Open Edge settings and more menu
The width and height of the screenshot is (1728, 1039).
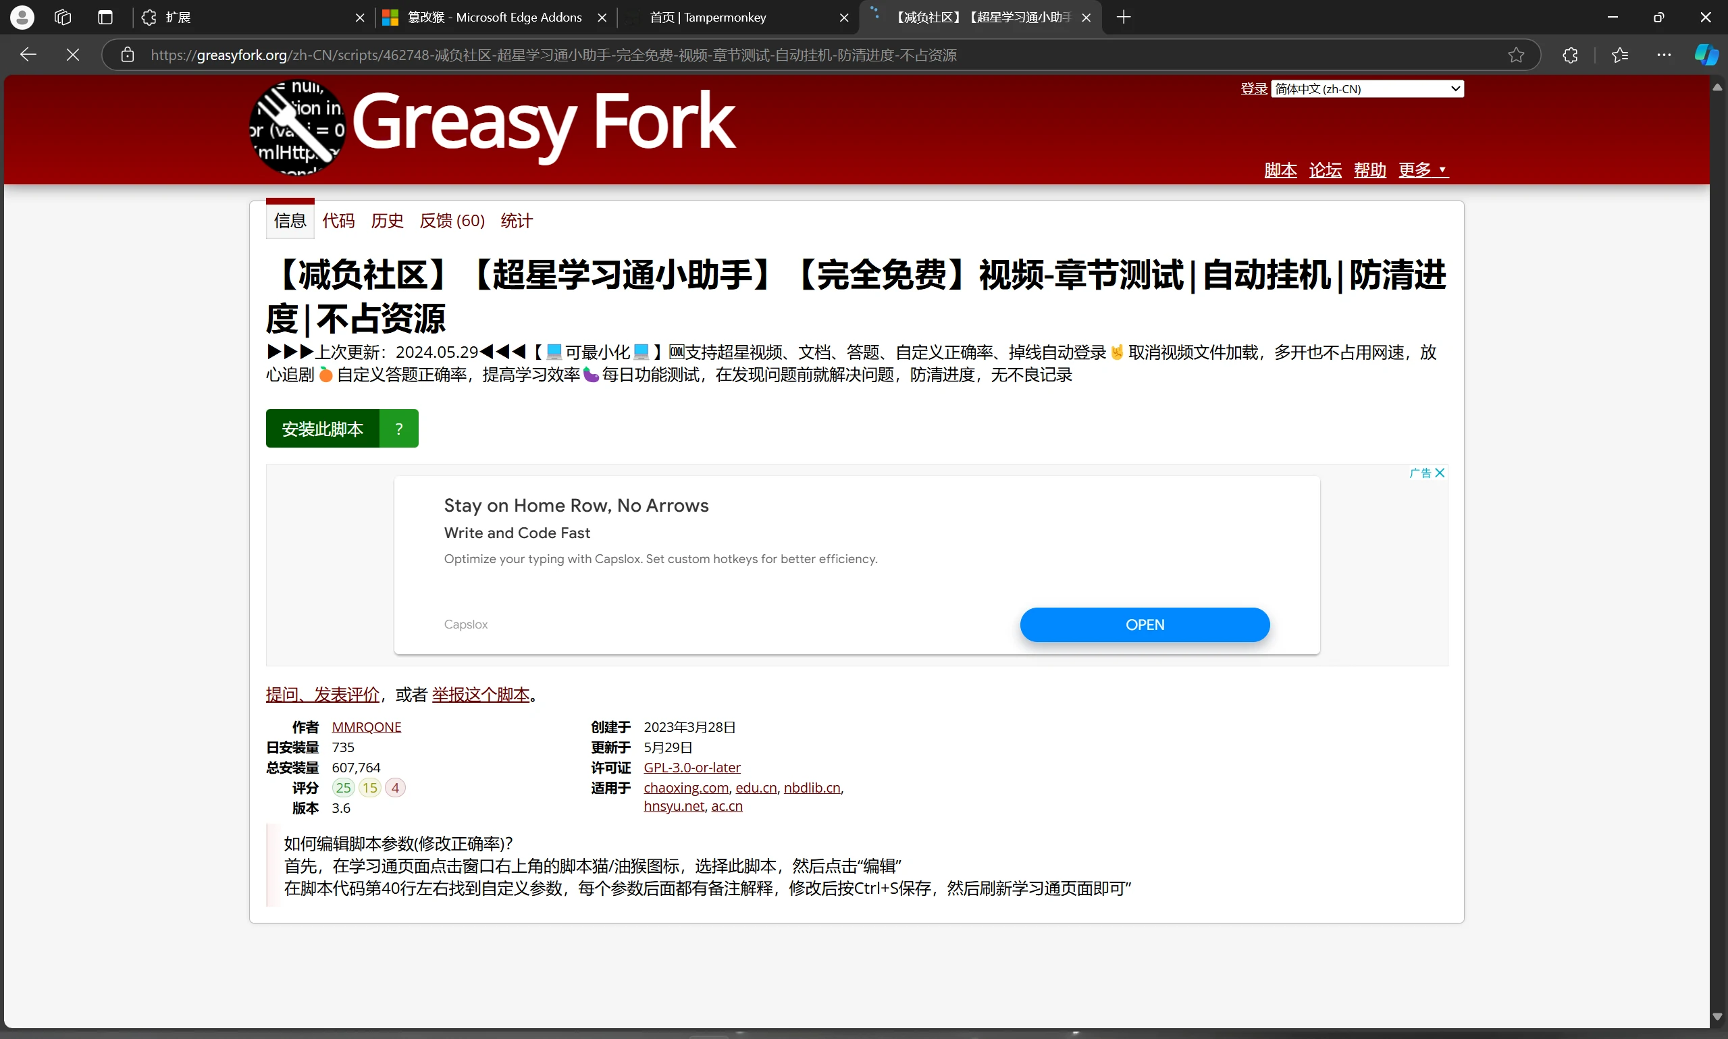[x=1664, y=55]
